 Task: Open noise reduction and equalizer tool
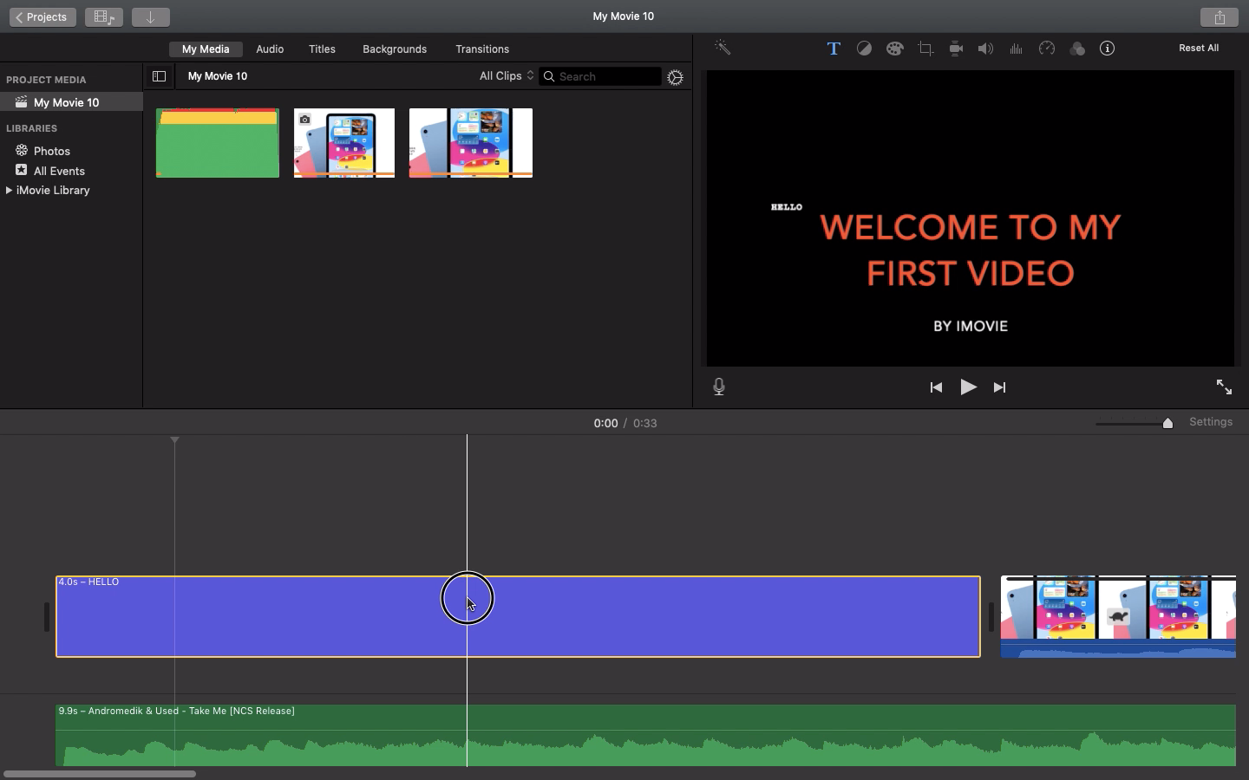1016,49
